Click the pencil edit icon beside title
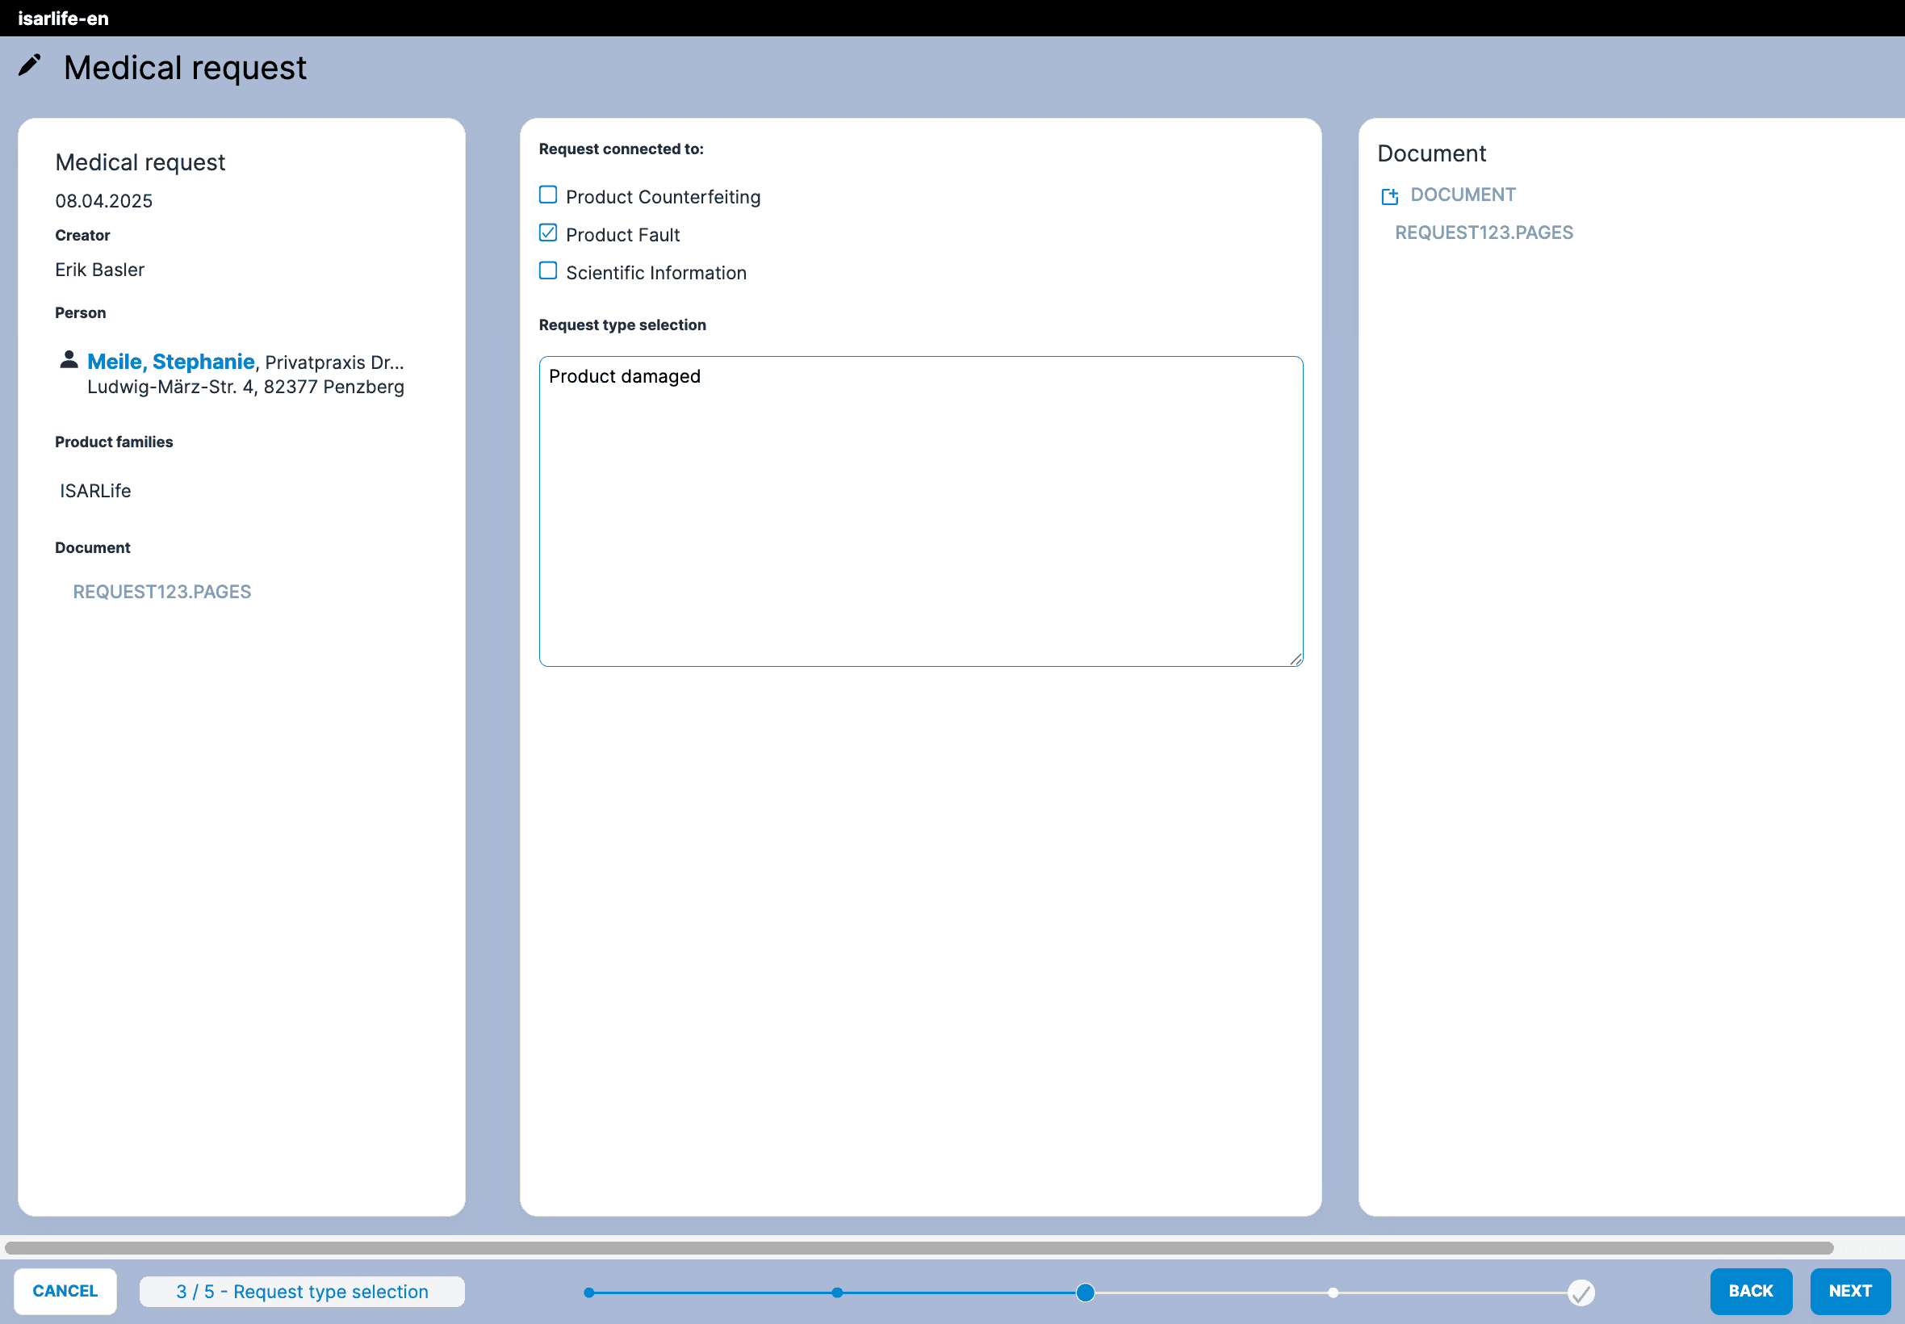 click(x=30, y=65)
